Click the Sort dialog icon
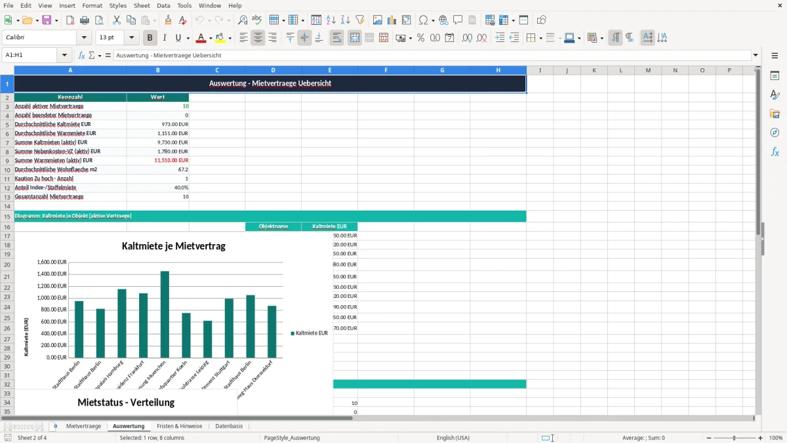787x443 pixels. [x=316, y=20]
